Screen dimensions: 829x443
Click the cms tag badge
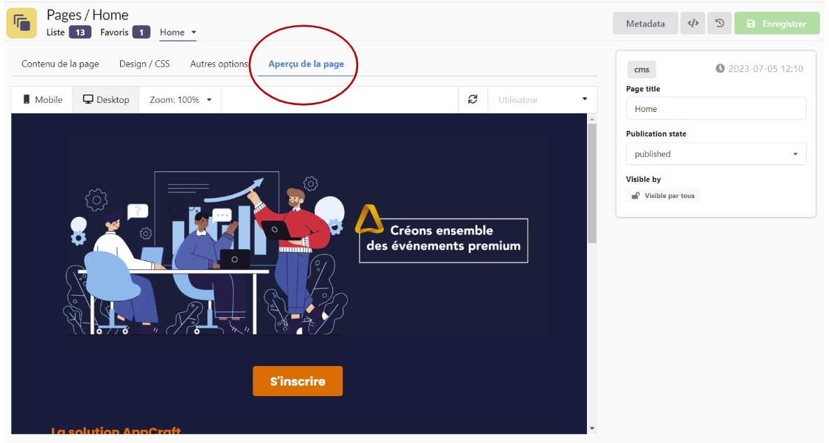[x=642, y=69]
